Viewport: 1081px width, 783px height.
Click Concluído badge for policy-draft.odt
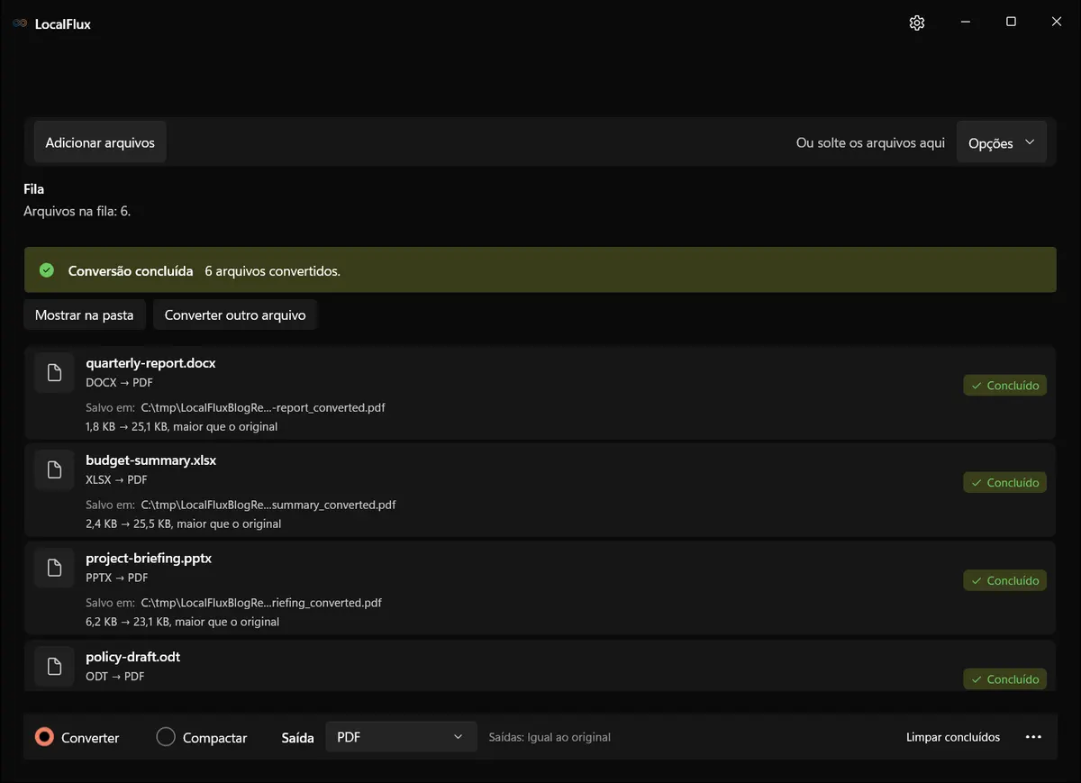[1004, 679]
